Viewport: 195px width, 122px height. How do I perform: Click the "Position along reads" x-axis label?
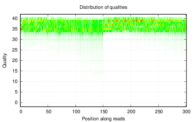(x=103, y=119)
